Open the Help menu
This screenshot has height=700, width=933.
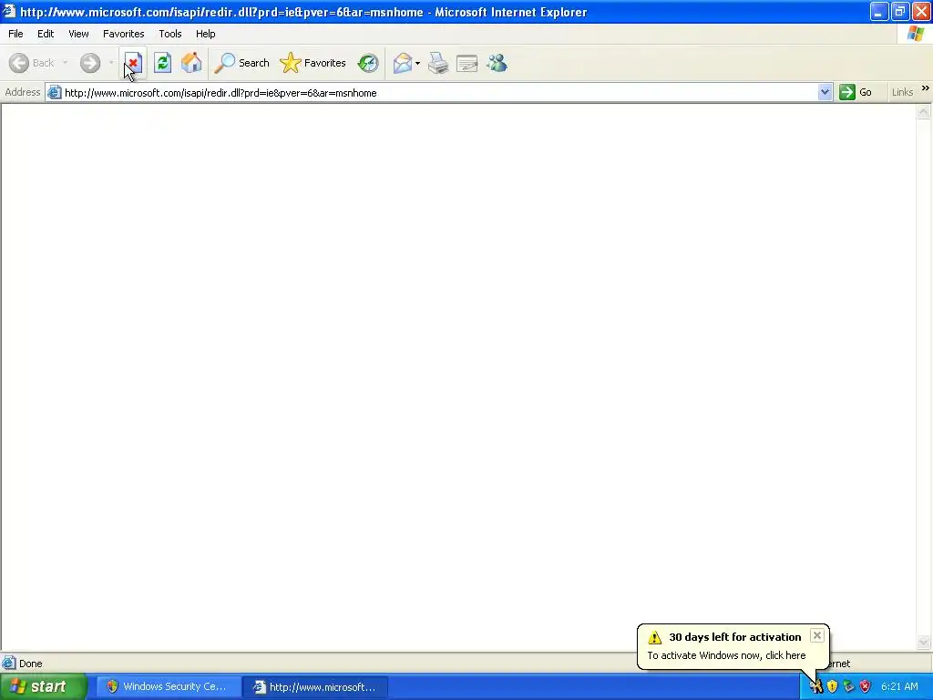click(205, 34)
